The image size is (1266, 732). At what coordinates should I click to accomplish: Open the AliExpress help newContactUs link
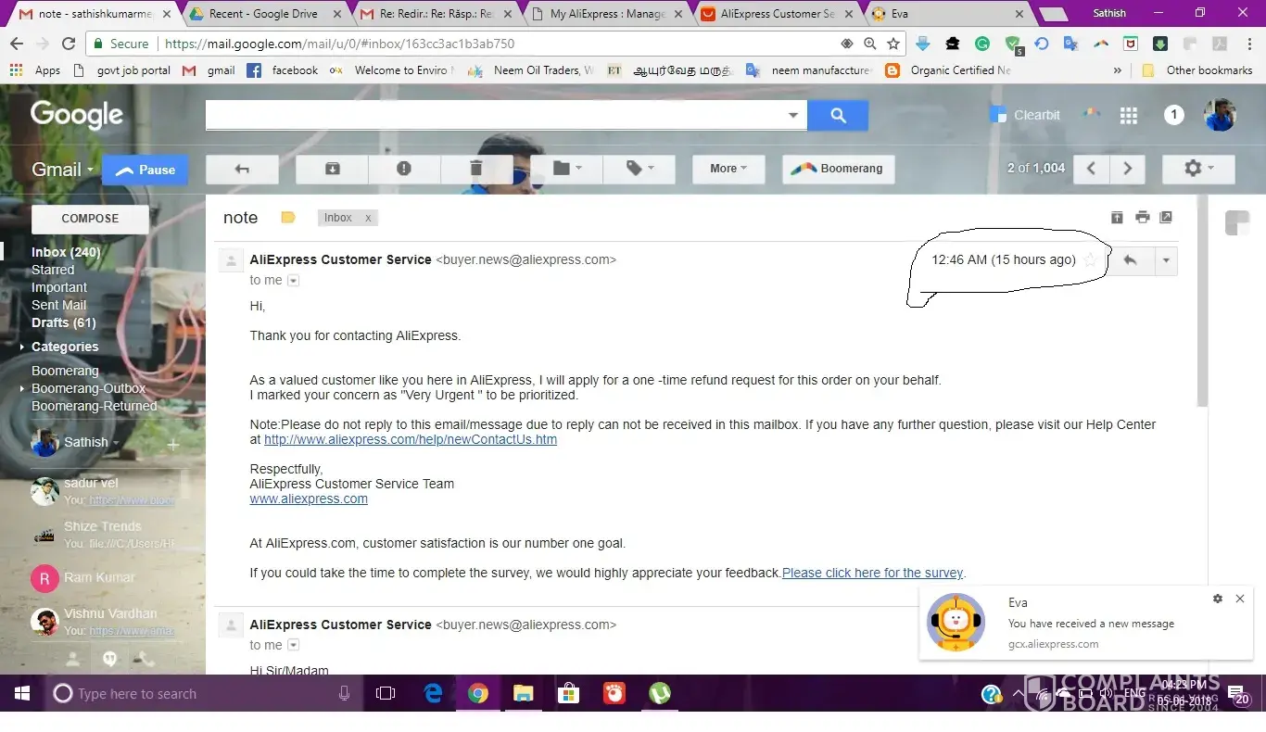[x=411, y=439]
